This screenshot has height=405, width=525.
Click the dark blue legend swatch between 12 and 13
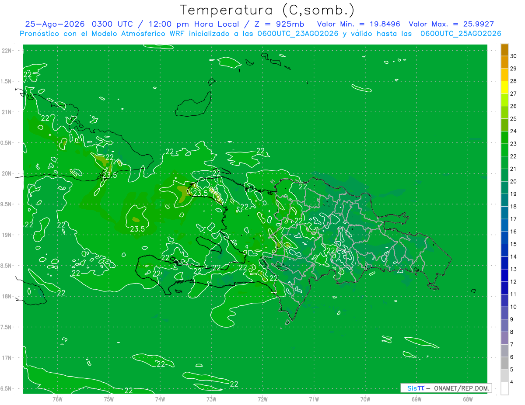point(504,275)
